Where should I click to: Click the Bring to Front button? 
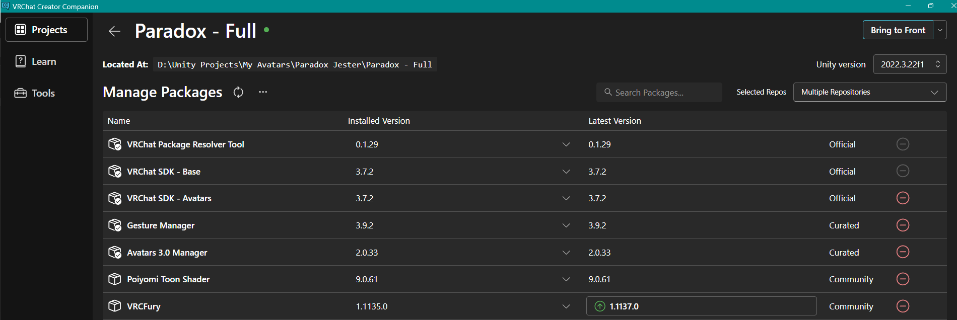[898, 30]
